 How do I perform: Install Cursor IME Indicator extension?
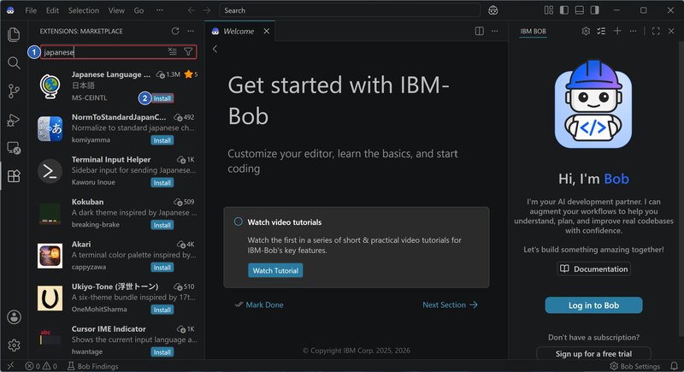(x=162, y=352)
